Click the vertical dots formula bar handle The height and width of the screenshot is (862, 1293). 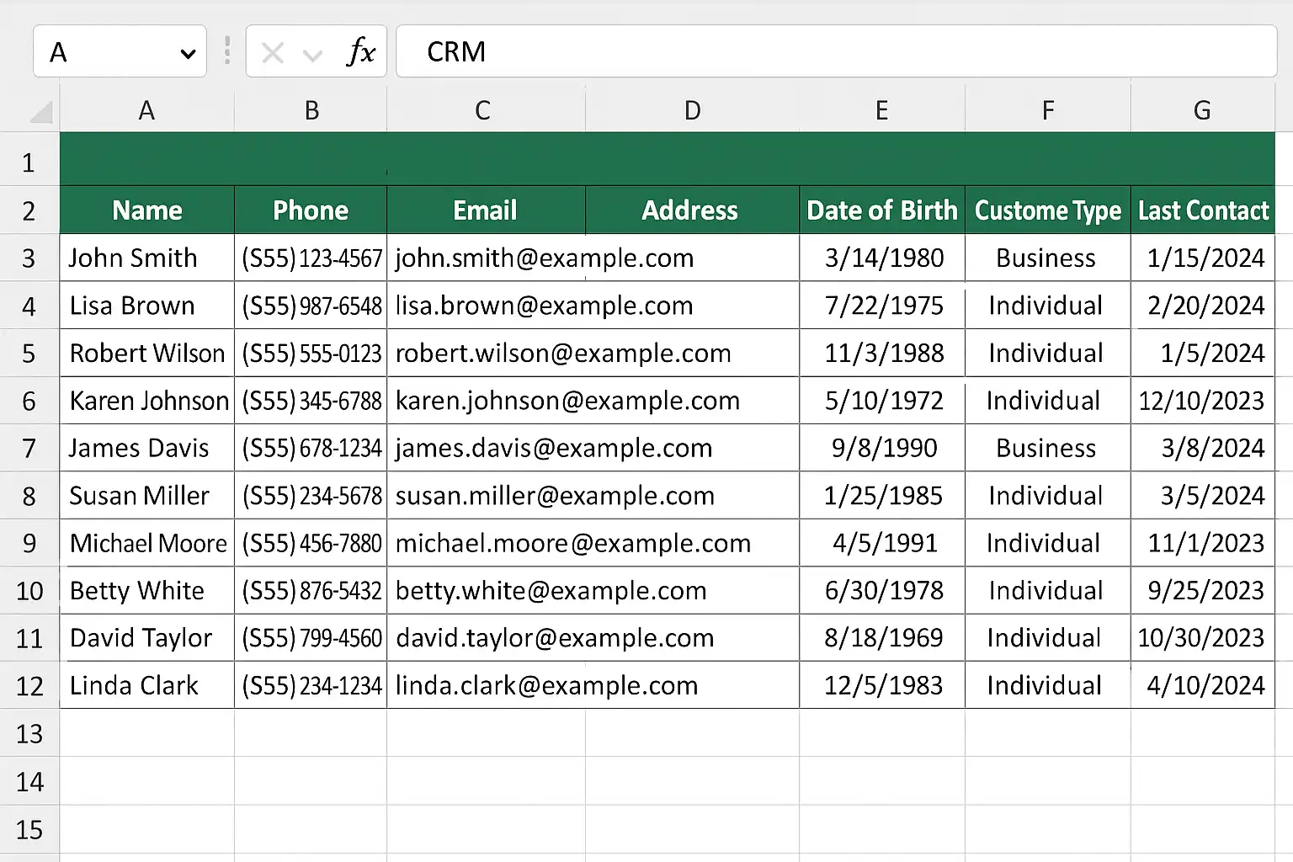[227, 51]
